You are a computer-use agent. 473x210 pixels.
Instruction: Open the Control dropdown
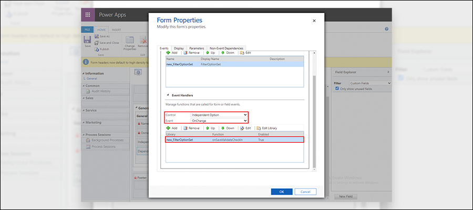219,115
